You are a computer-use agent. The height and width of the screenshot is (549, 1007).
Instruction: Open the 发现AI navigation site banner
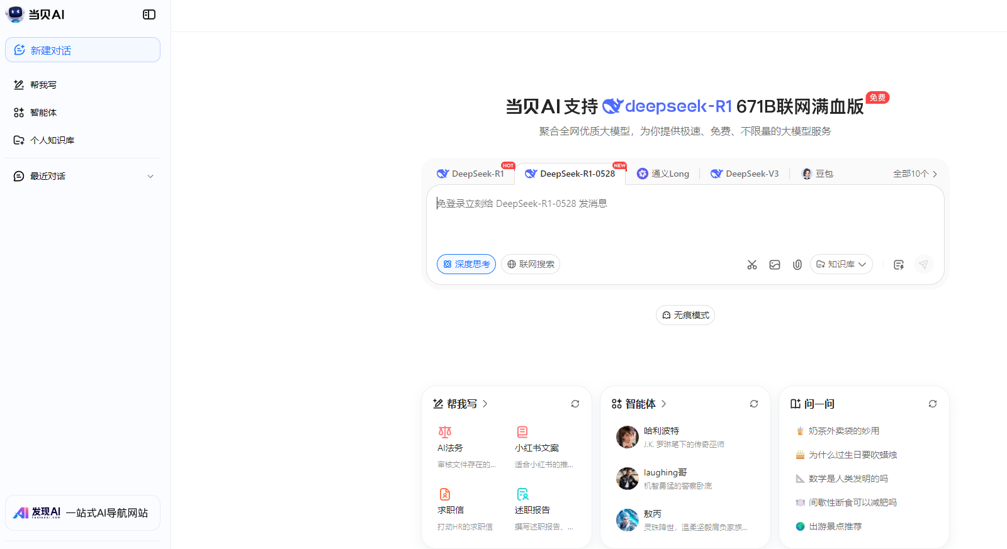tap(82, 513)
